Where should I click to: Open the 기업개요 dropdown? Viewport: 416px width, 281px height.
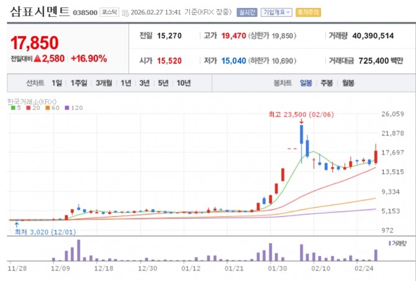click(x=276, y=12)
